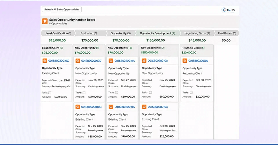This screenshot has height=145, width=278.
Task: Check Tasks box on the 001SB0020010D card
Action: tap(84, 92)
